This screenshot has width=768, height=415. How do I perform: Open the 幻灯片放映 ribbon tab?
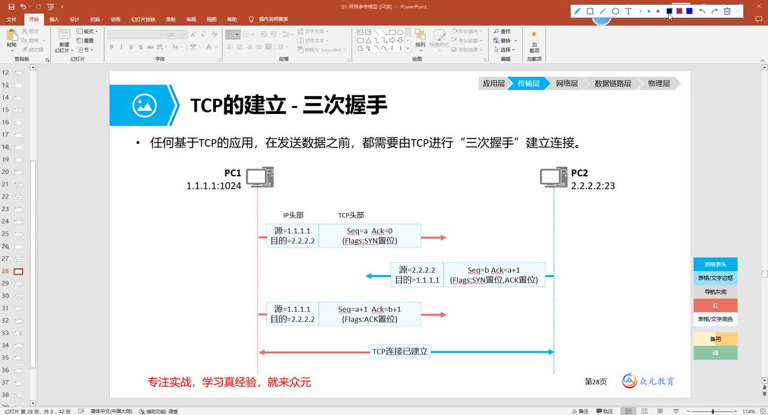143,19
